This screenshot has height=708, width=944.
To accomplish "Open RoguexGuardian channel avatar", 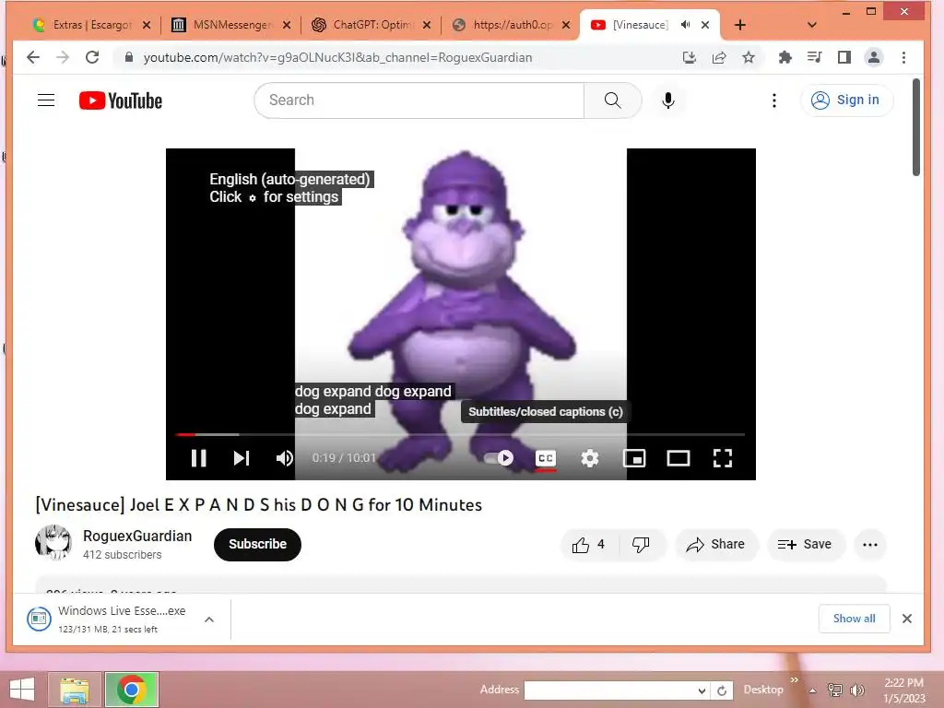I will (x=53, y=542).
